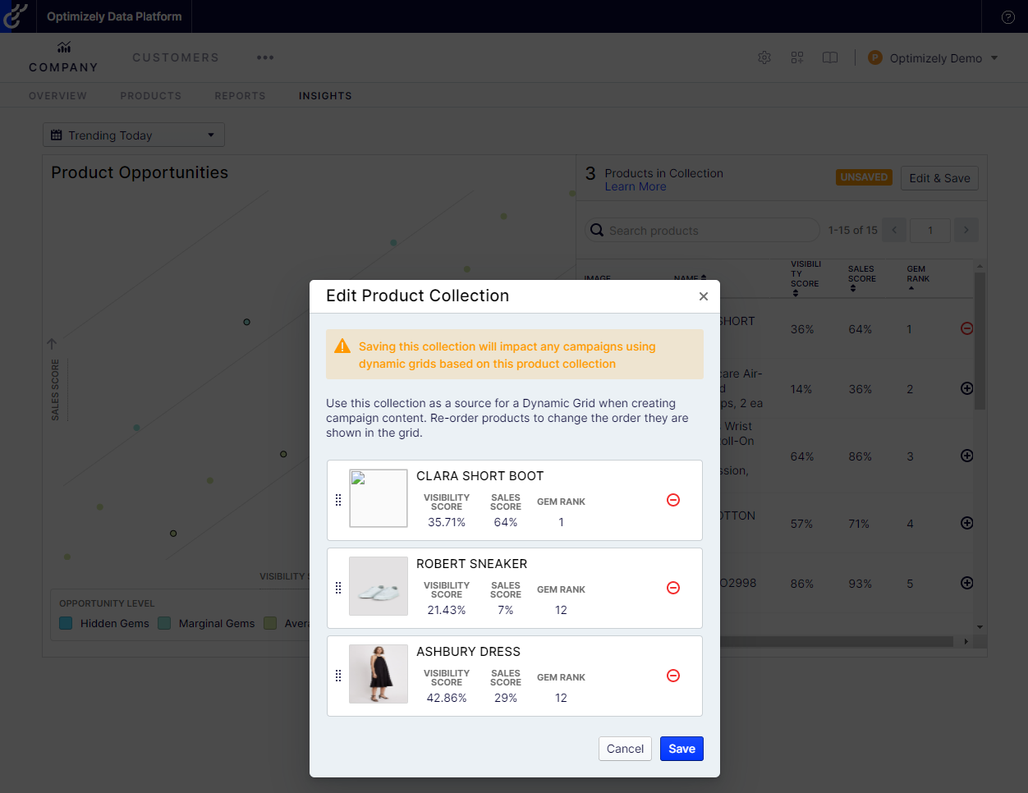The width and height of the screenshot is (1028, 793).
Task: Expand the Optimizely Demo account menu
Action: tap(994, 58)
